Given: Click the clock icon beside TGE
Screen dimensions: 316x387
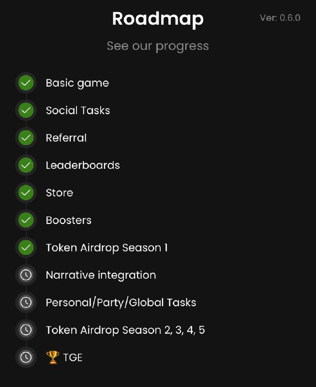Looking at the screenshot, I should click(x=26, y=357).
